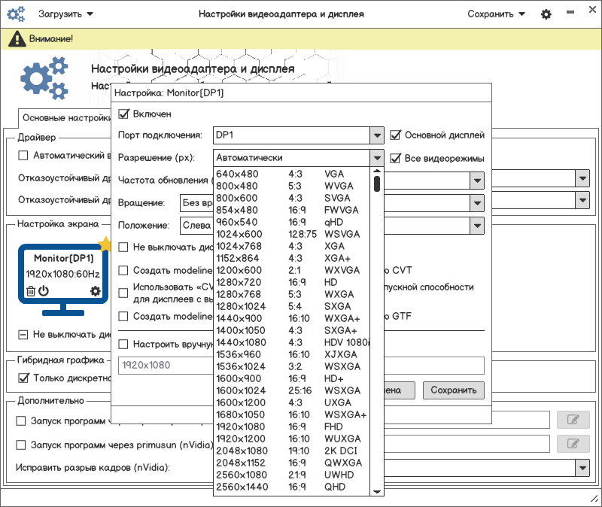Click the gold star on the monitor
The image size is (602, 507).
pos(105,244)
